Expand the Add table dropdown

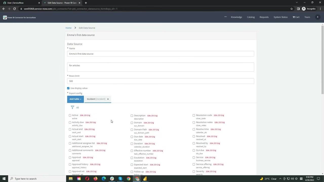pyautogui.click(x=75, y=99)
